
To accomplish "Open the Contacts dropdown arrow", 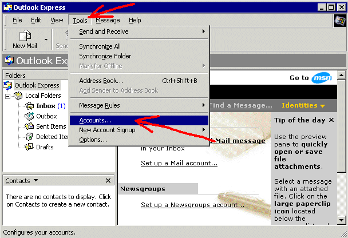I will tap(35, 180).
